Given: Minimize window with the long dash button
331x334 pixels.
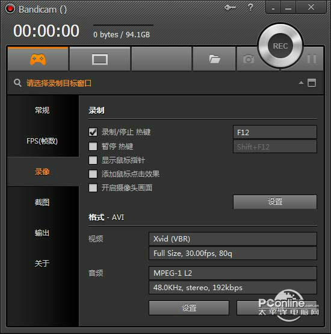Looking at the screenshot, I should [288, 7].
